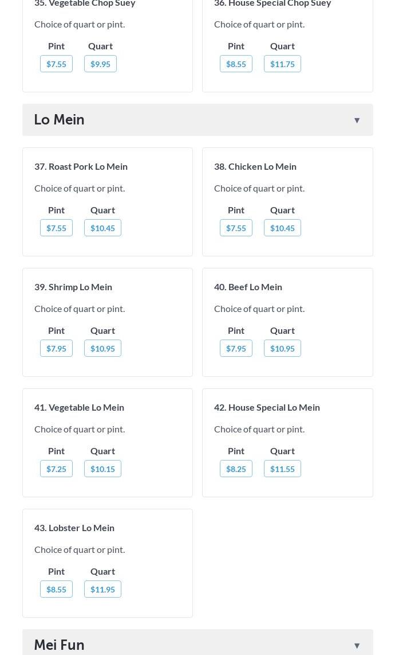Image resolution: width=395 pixels, height=655 pixels.
Task: Select Quart $10.45 for Roast Pork Lo Mein
Action: point(102,228)
